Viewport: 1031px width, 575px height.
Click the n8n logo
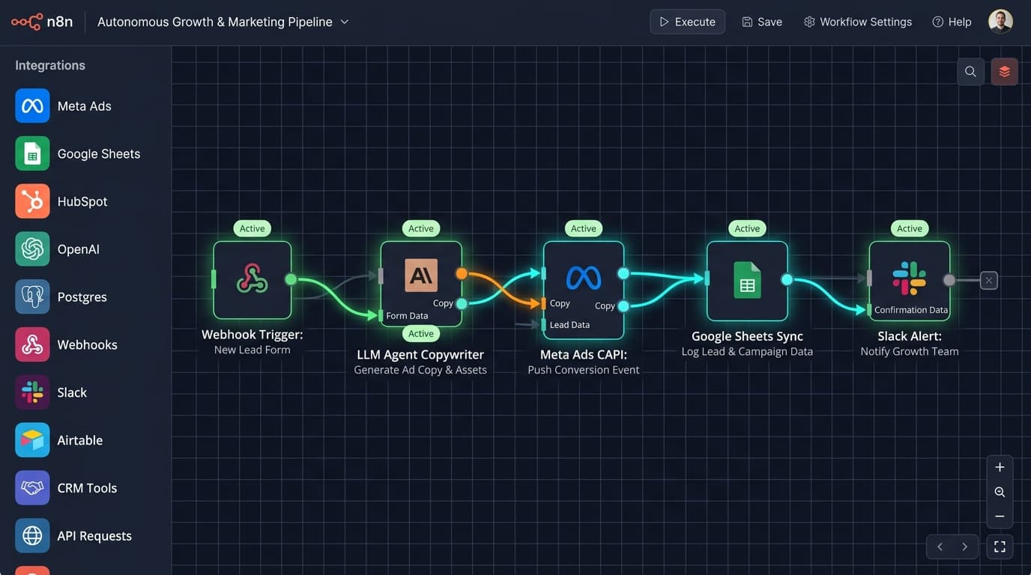(42, 22)
